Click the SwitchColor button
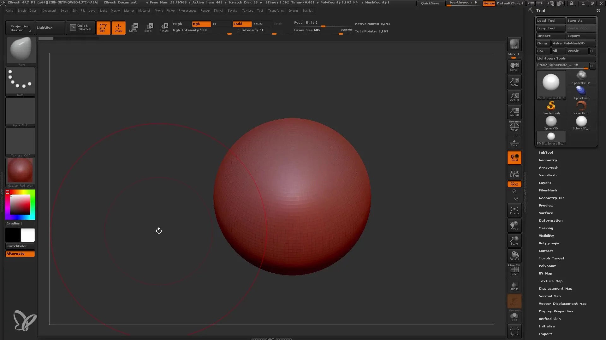This screenshot has height=340, width=606. click(20, 246)
